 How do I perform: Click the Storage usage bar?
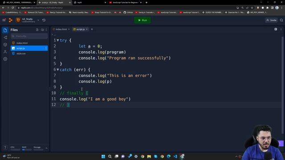click(38, 150)
